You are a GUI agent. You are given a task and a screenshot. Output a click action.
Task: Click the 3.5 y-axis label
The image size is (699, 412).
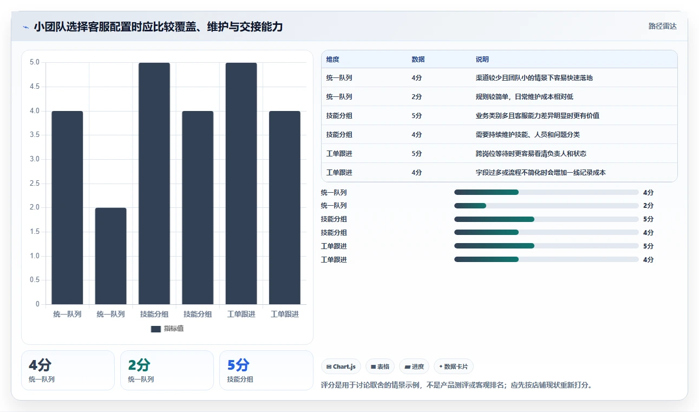coord(34,135)
